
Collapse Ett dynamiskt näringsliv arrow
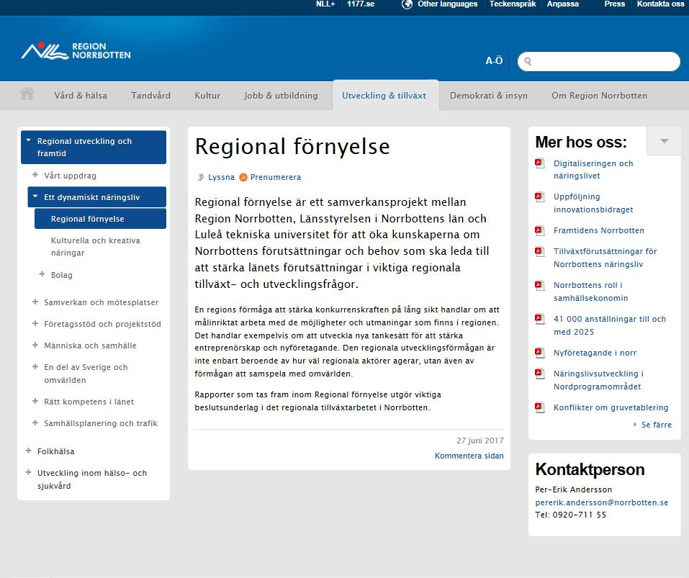[x=35, y=197]
